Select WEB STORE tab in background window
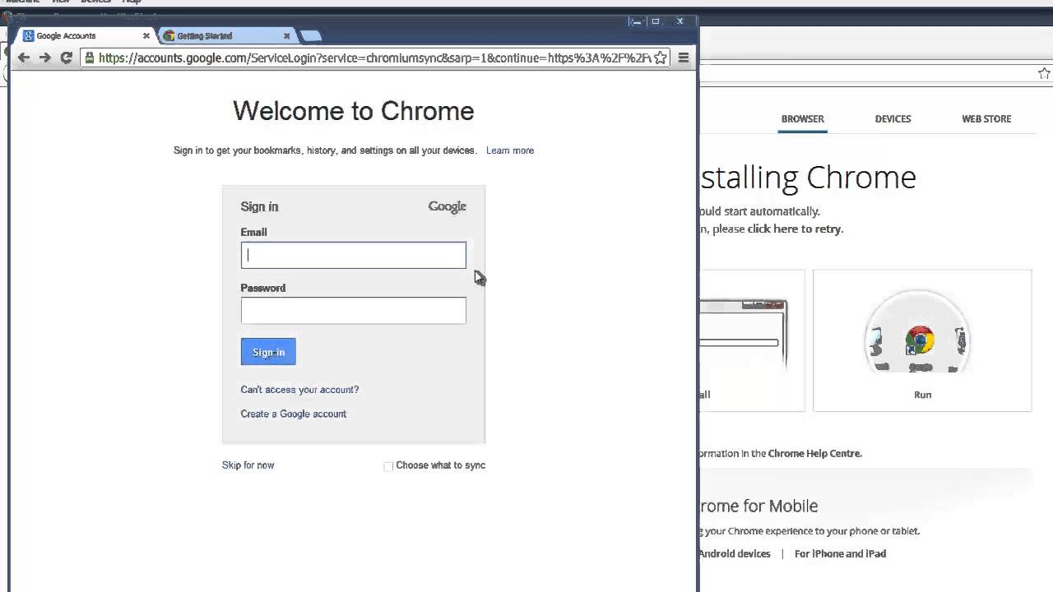This screenshot has height=592, width=1053. (x=986, y=118)
